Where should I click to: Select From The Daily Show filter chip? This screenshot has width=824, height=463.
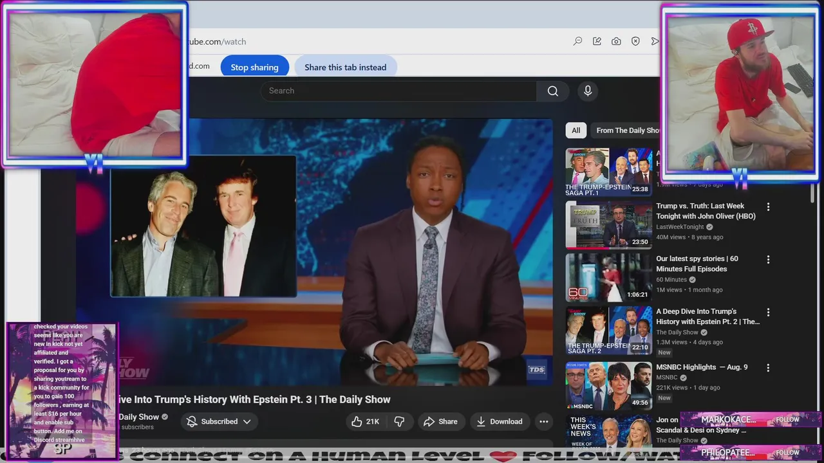pyautogui.click(x=626, y=130)
